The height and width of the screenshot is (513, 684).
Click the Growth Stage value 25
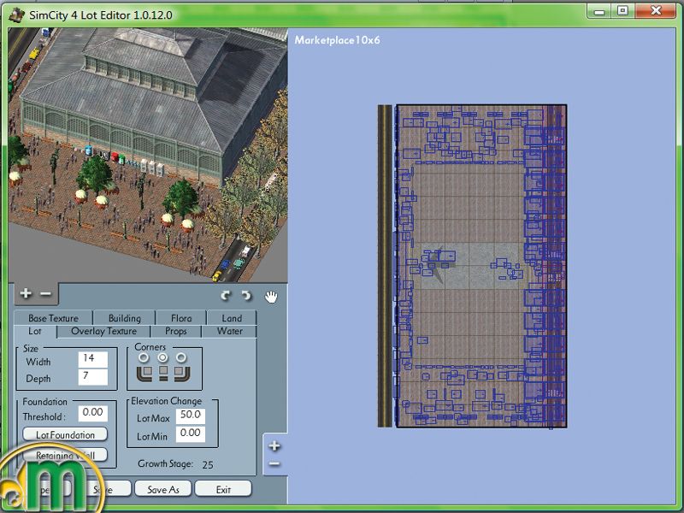pos(208,465)
